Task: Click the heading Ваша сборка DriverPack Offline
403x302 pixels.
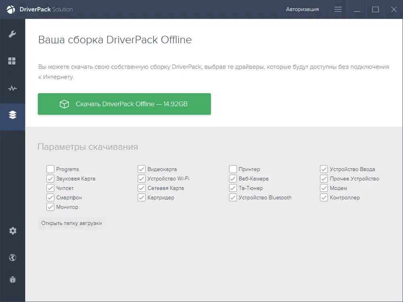Action: (x=115, y=40)
